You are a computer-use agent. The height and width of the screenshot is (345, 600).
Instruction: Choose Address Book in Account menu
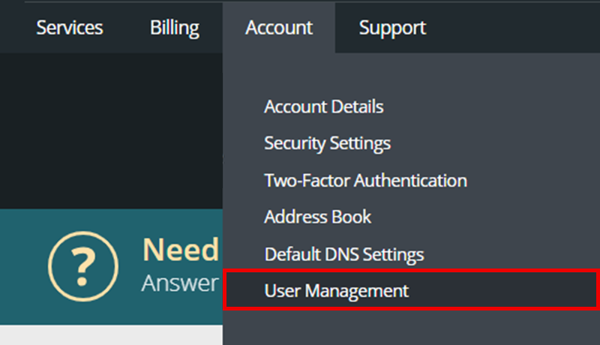click(317, 217)
